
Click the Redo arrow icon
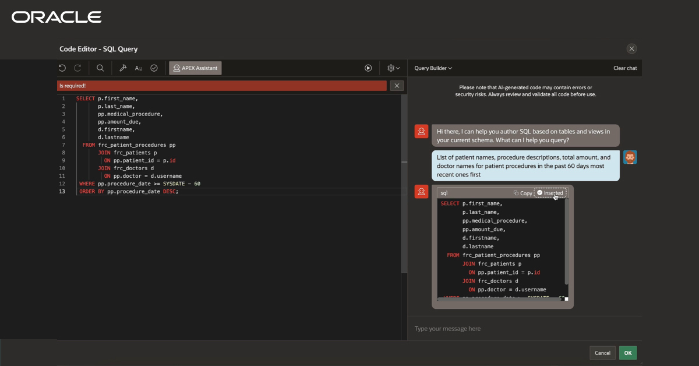(x=77, y=68)
